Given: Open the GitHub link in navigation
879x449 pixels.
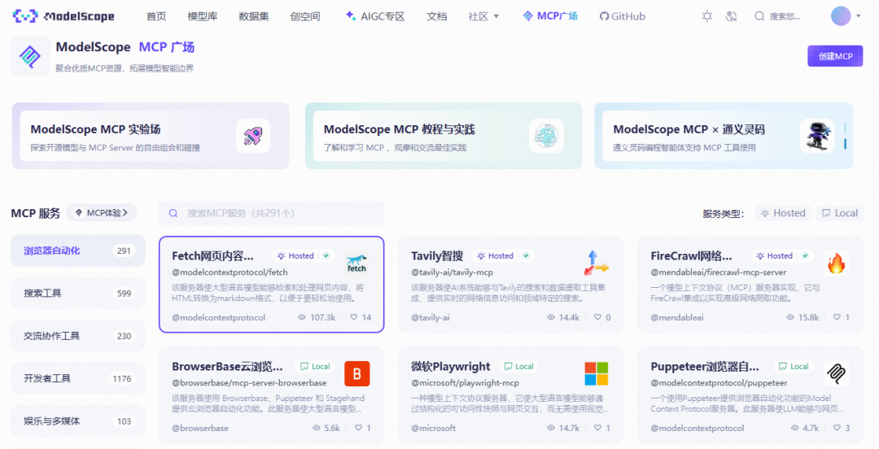Looking at the screenshot, I should click(x=622, y=16).
